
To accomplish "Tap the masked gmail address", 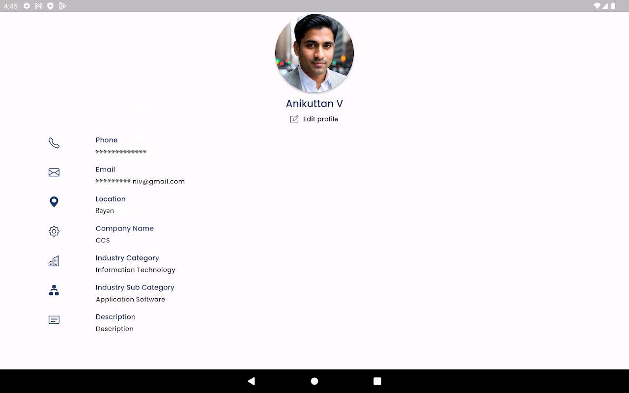I will (140, 181).
